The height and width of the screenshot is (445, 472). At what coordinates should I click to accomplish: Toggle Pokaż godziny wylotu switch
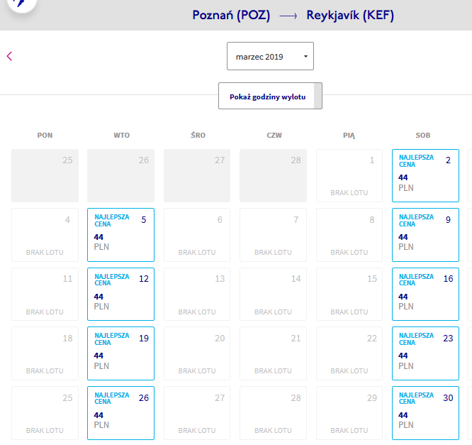pos(270,96)
